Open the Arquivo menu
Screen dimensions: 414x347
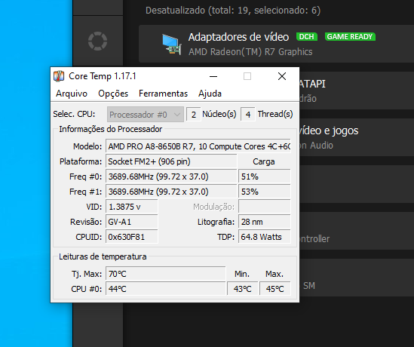[x=72, y=94]
